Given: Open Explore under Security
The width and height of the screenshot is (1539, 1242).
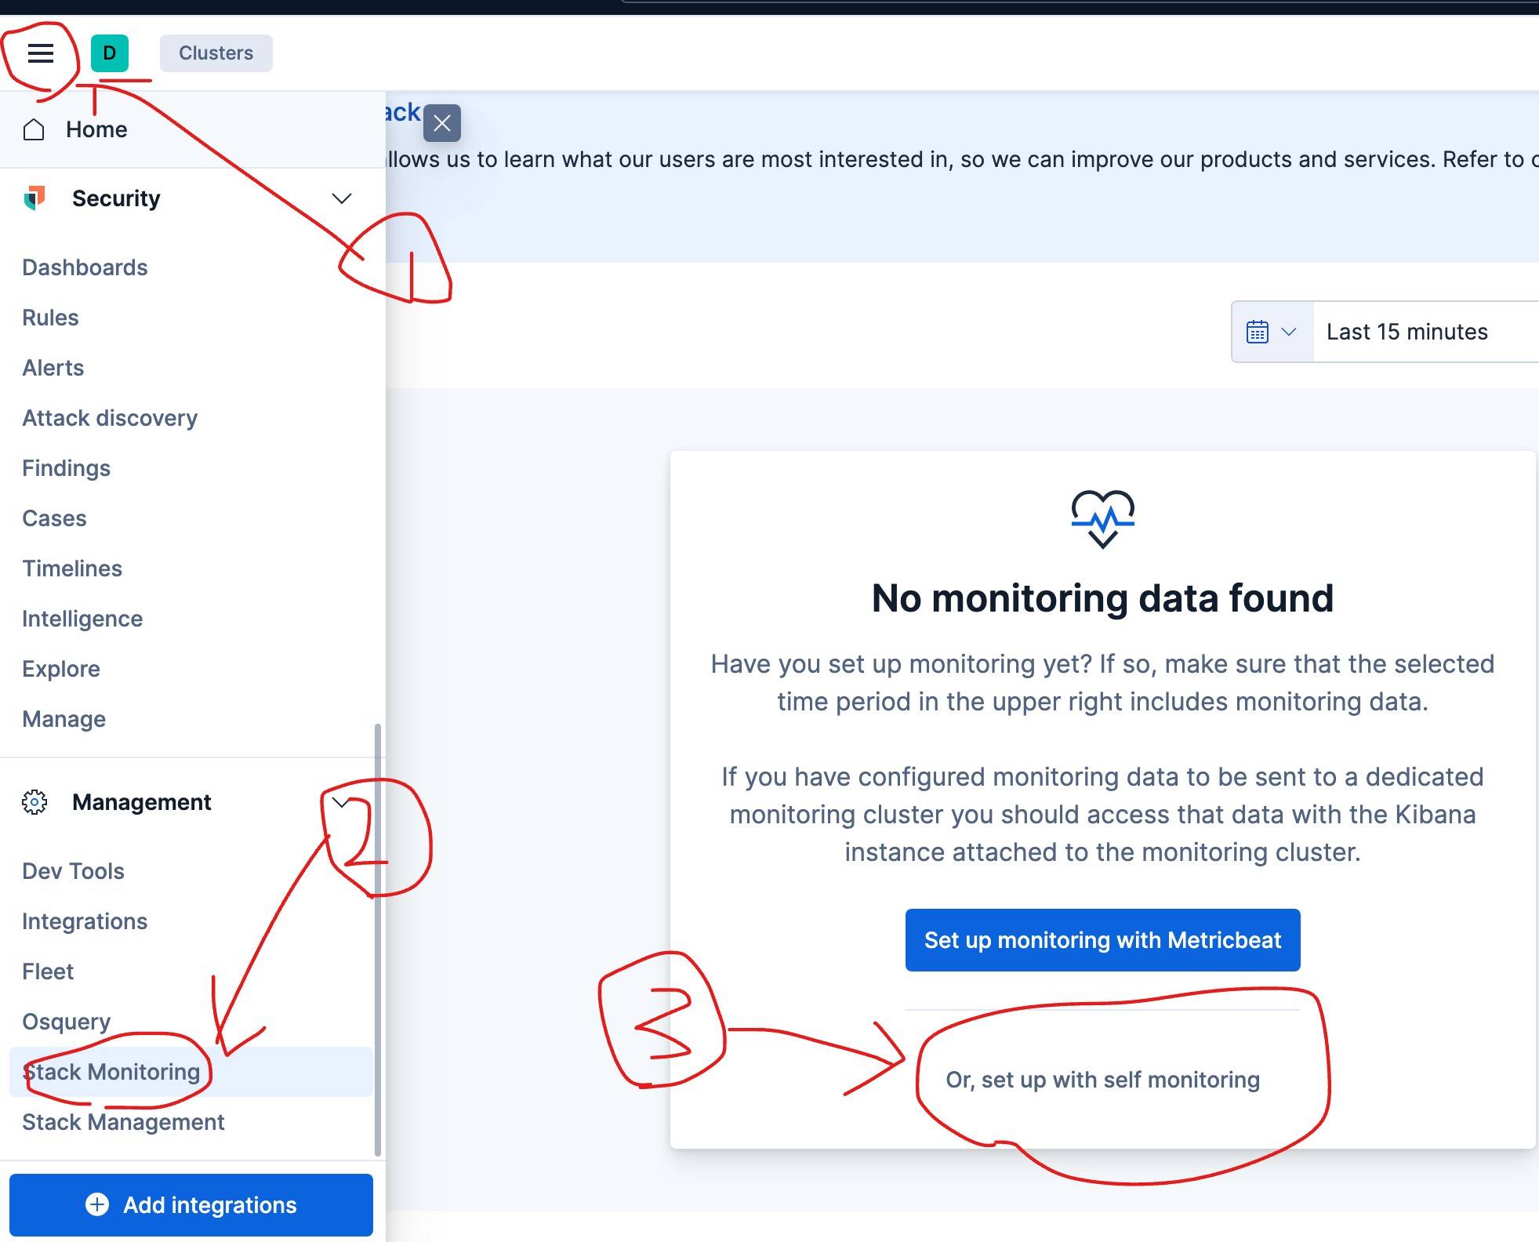Looking at the screenshot, I should point(61,669).
